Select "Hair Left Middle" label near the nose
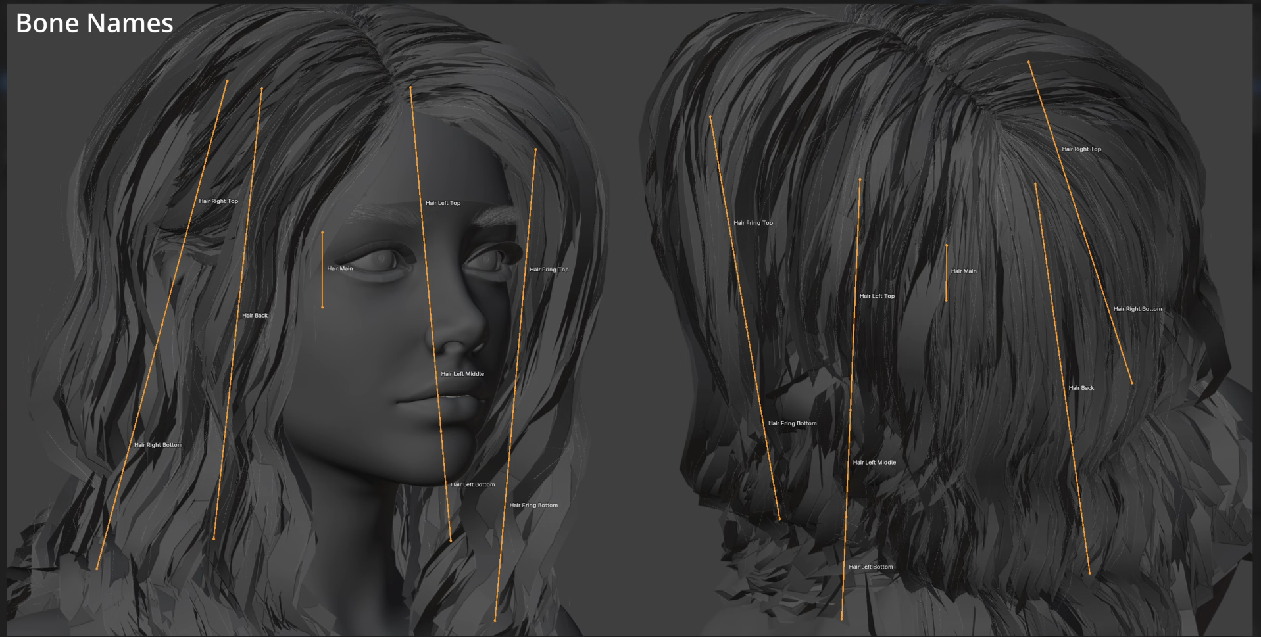 [462, 374]
